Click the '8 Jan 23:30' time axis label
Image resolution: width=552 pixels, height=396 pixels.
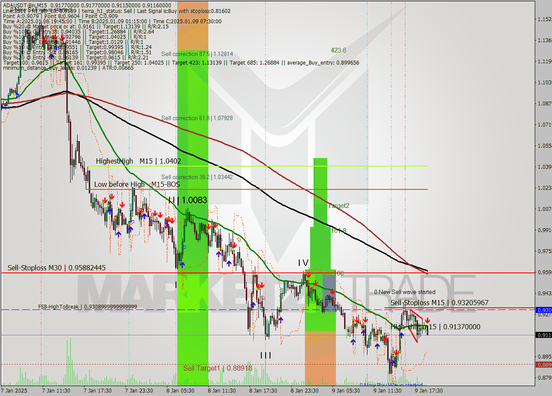304,391
